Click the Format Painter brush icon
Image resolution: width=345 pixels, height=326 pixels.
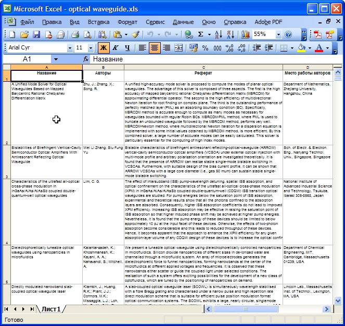click(135, 34)
